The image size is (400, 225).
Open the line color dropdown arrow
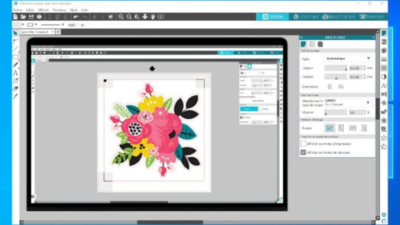pyautogui.click(x=37, y=24)
